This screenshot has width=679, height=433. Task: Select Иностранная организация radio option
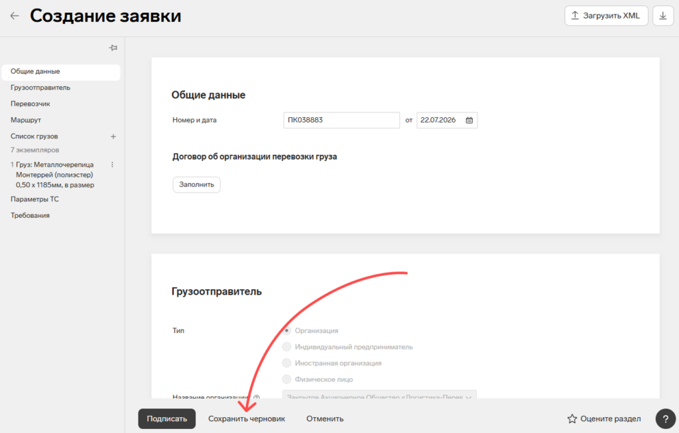tap(286, 363)
